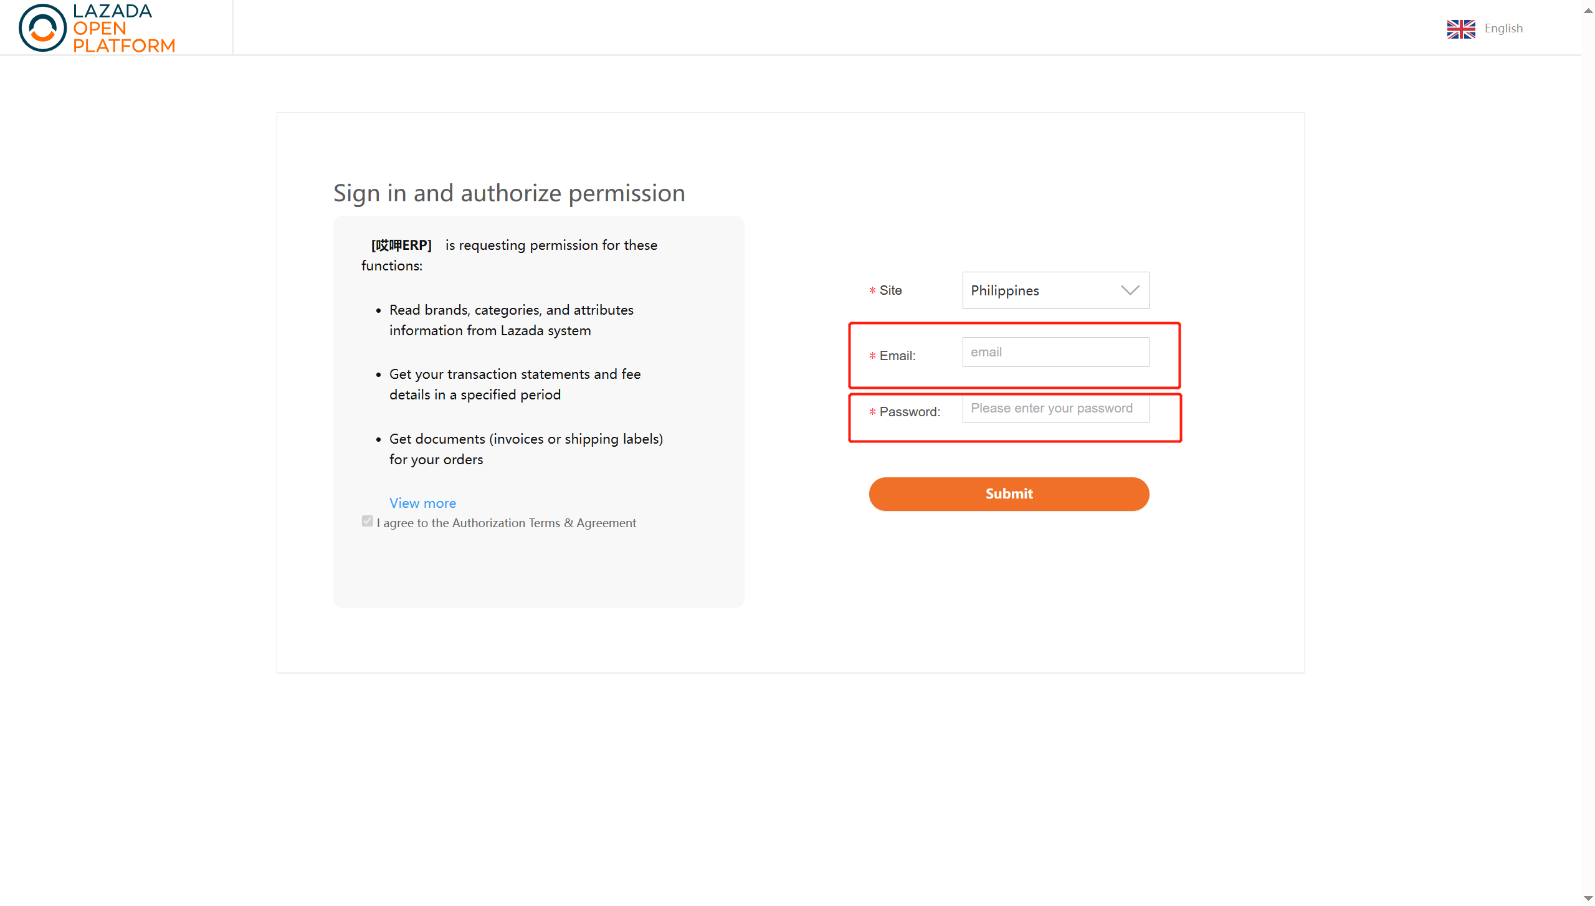Screen dimensions: 1595x906
Task: Click the UK flag language icon
Action: 1460,29
